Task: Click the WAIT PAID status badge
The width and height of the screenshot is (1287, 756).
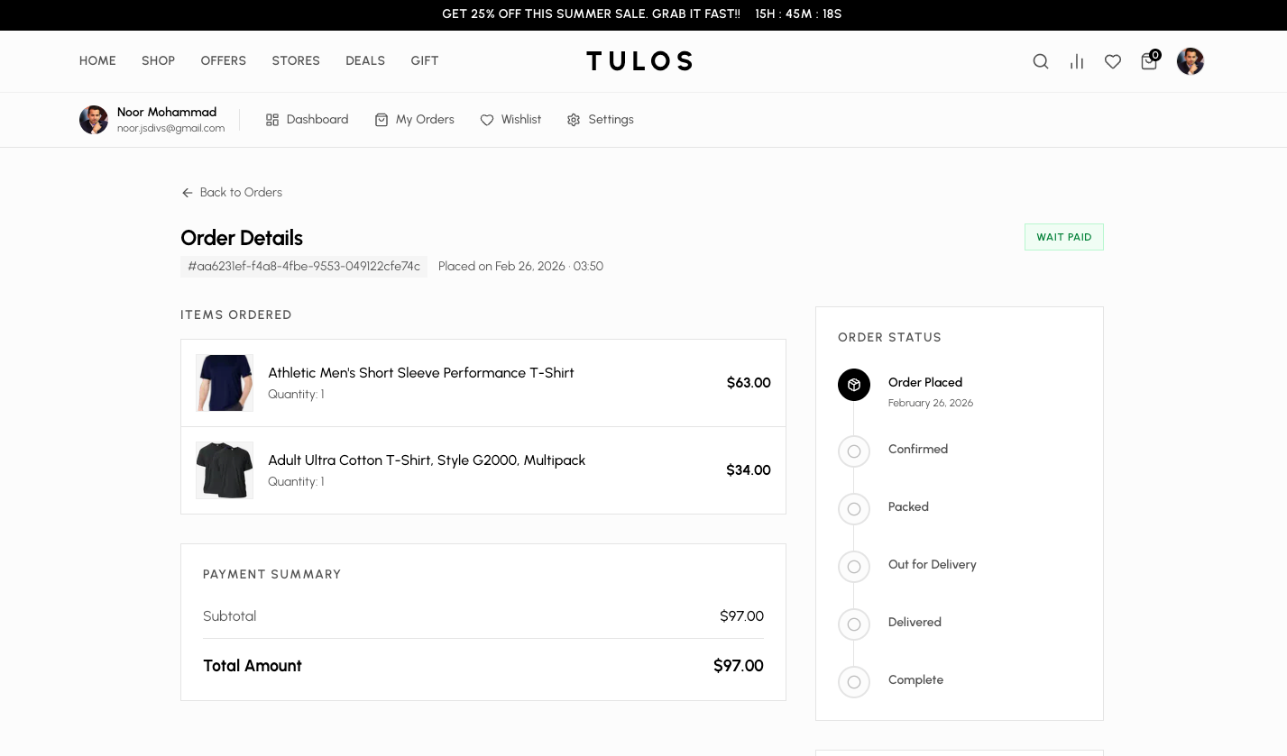Action: tap(1064, 237)
